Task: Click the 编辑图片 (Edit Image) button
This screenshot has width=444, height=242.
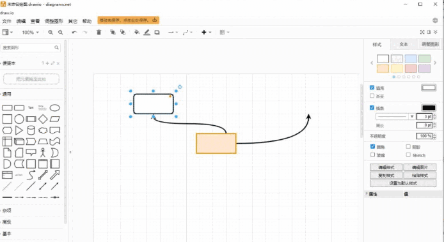Action: coord(420,167)
